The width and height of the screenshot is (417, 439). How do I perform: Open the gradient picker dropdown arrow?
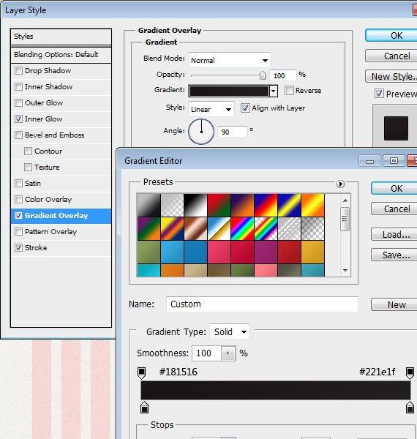[274, 91]
